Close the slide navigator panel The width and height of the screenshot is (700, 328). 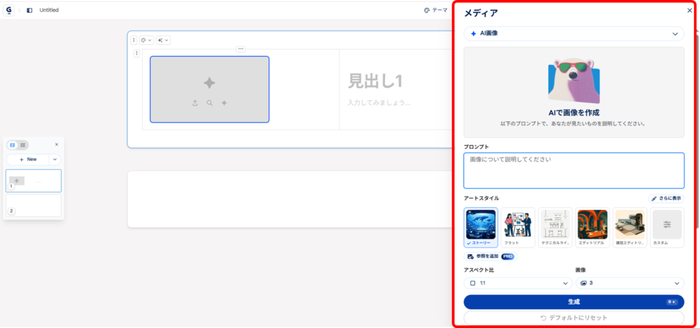point(57,145)
